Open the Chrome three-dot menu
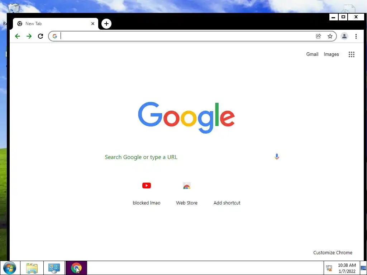Viewport: 367px width, 275px height. point(356,36)
